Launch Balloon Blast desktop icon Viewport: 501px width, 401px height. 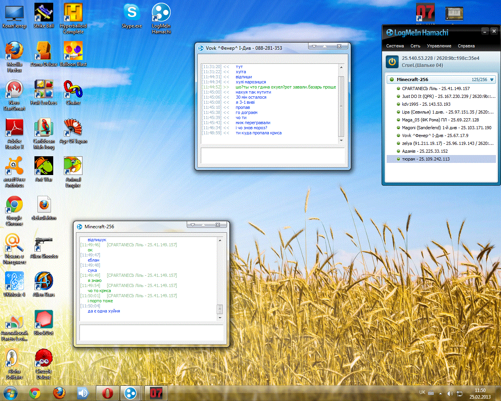coord(73,54)
